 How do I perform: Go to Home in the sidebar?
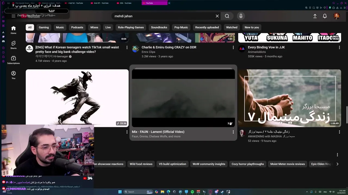tap(13, 30)
